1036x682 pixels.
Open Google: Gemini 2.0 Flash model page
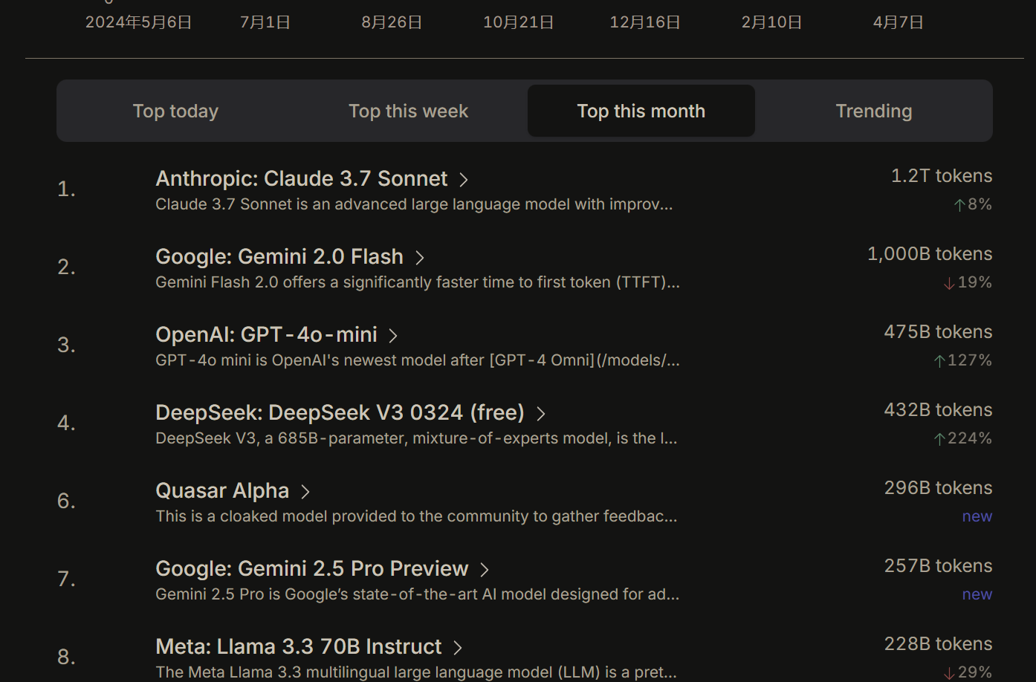(279, 256)
